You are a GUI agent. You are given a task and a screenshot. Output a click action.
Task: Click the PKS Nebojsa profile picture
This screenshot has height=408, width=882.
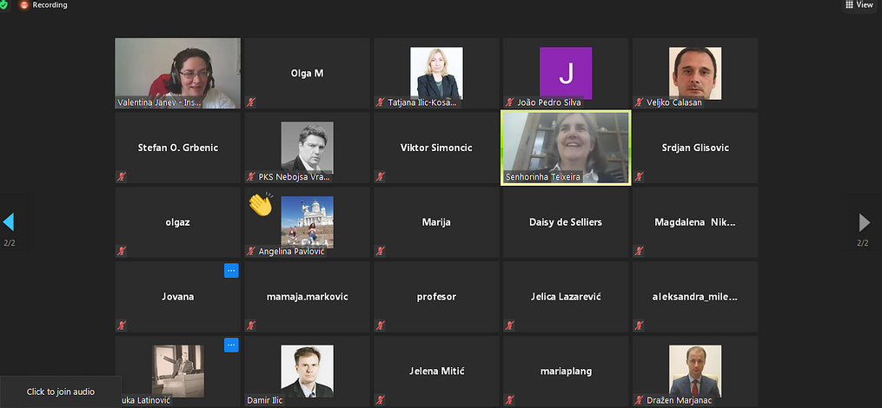pos(307,147)
